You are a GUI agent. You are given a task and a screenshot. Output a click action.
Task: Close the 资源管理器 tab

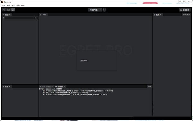[x=52, y=86]
